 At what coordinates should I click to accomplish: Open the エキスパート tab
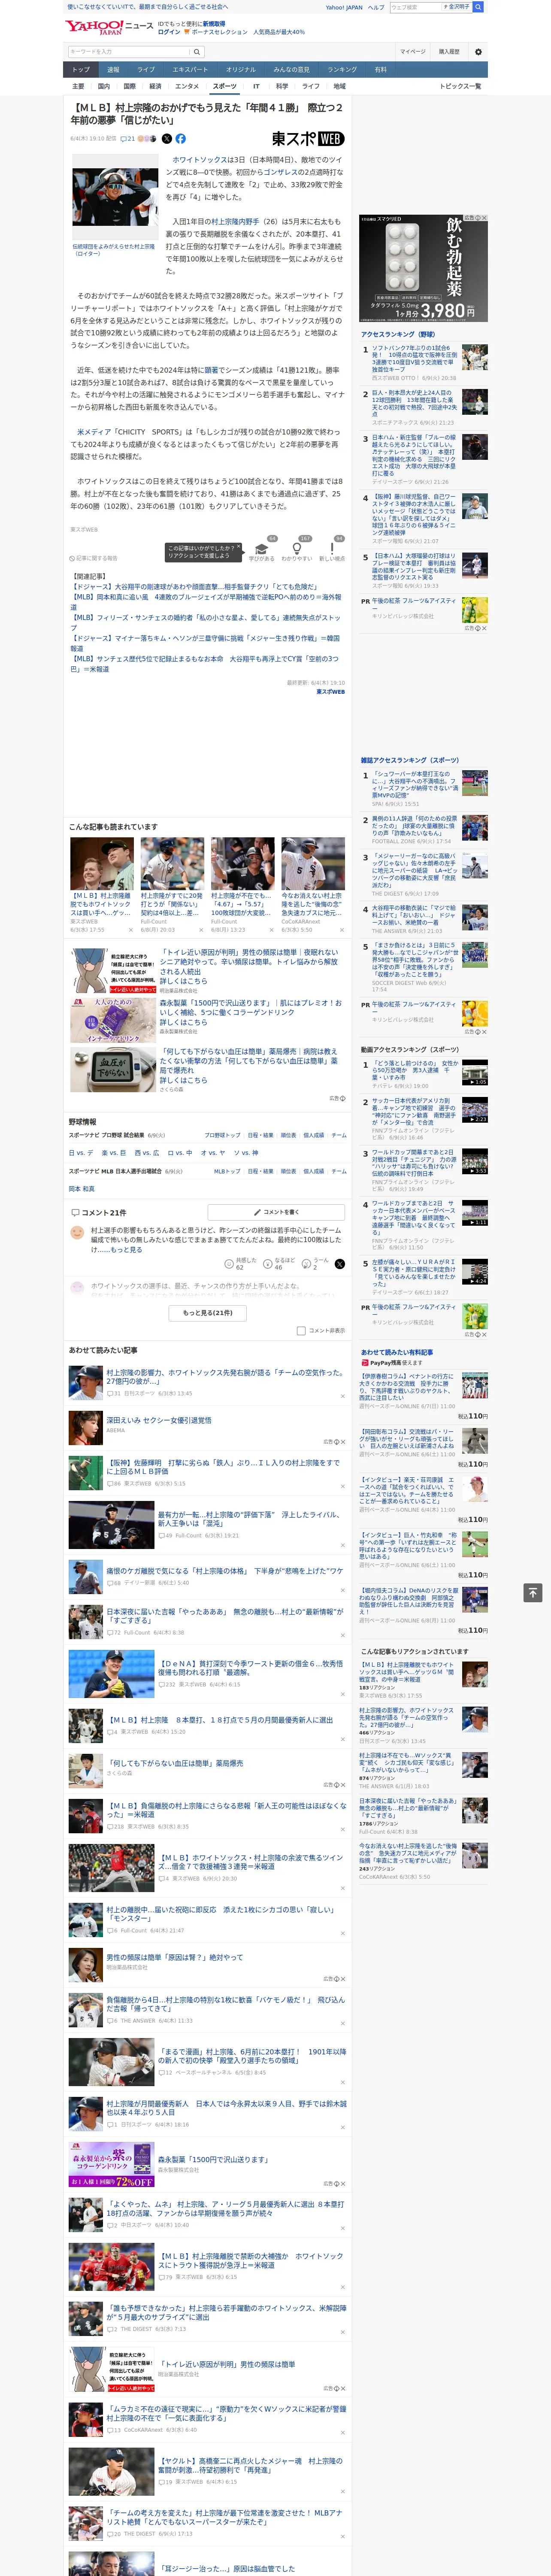pos(190,69)
